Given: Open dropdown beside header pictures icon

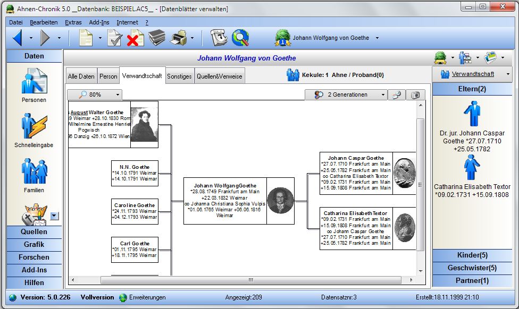Looking at the screenshot, I should (x=503, y=58).
